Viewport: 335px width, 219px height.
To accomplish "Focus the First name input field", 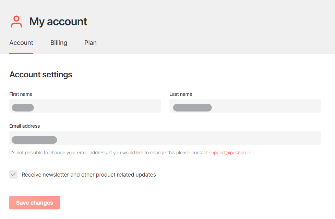I will pos(85,106).
